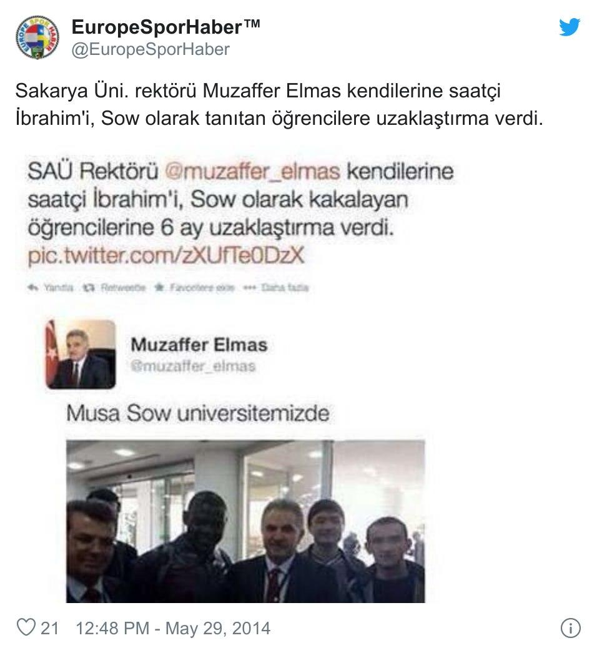The width and height of the screenshot is (597, 653).
Task: Click the Muzaffer Elmas bold name
Action: tap(199, 345)
